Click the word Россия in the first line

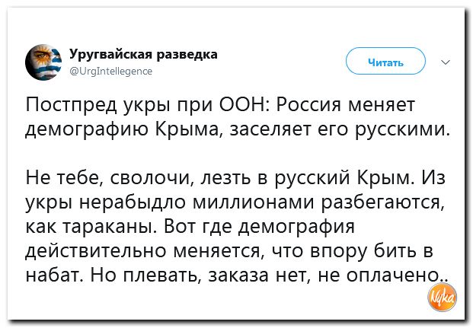click(x=309, y=106)
